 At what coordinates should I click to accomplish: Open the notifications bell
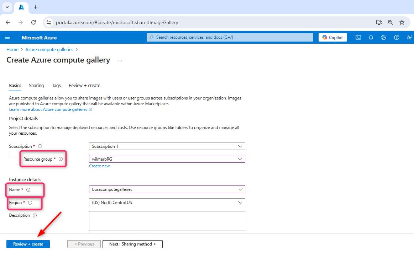371,37
